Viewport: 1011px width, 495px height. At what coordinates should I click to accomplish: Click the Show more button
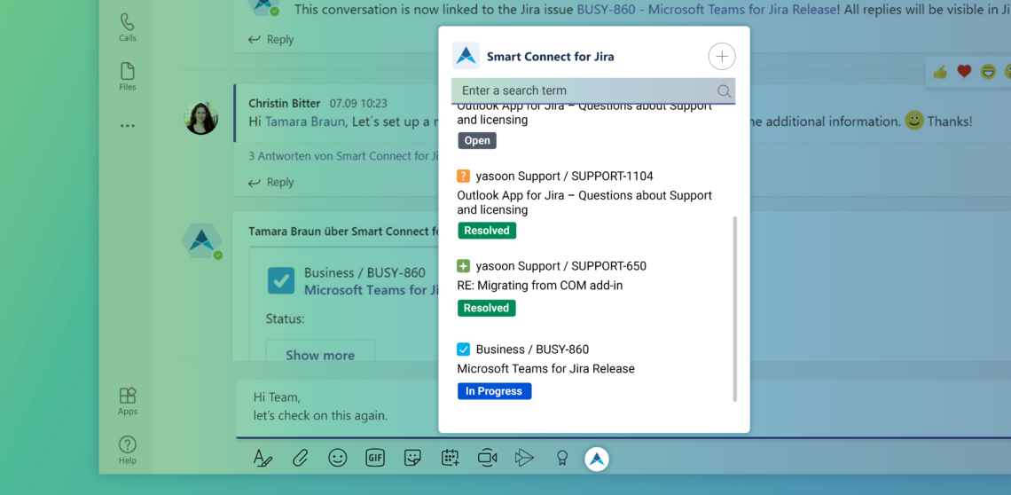point(320,355)
